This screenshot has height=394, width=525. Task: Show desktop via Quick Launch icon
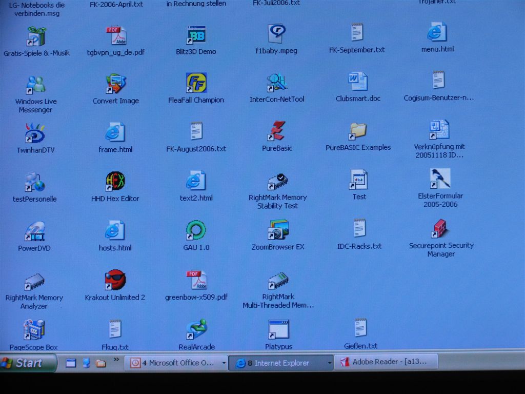click(x=71, y=363)
